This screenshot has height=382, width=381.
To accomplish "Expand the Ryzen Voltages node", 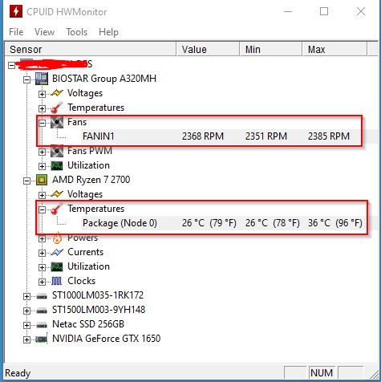I will click(x=42, y=195).
